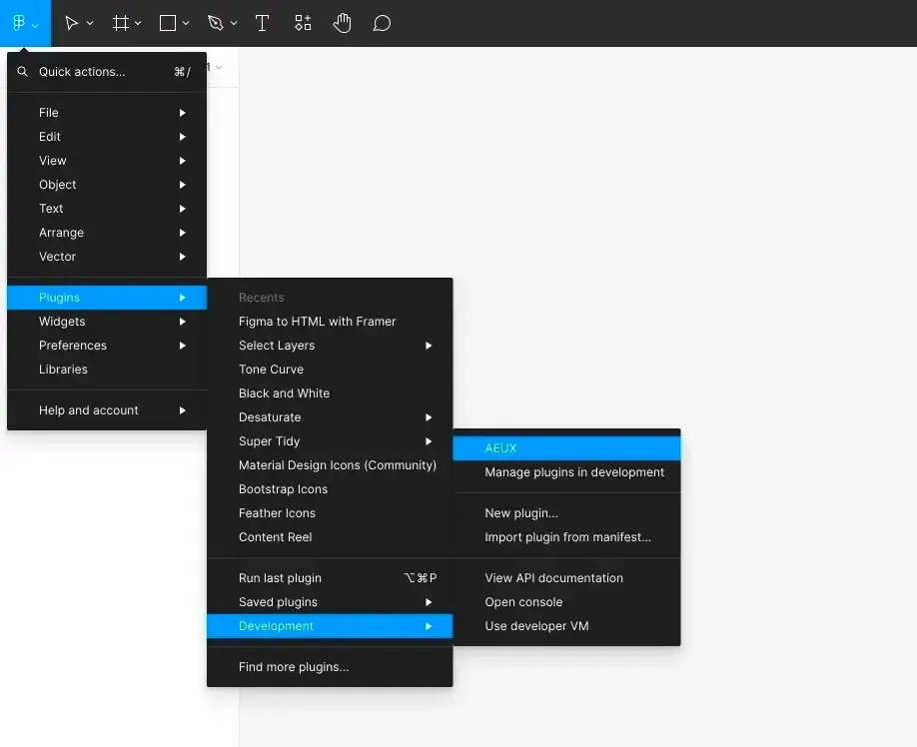Select the Move tool arrow icon
The image size is (917, 747).
[x=71, y=23]
